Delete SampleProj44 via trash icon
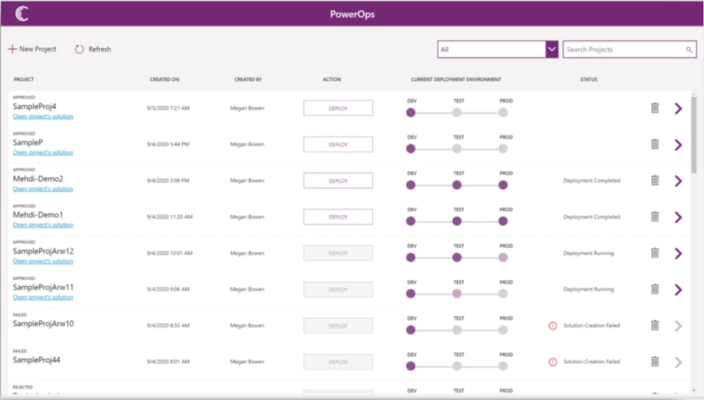The height and width of the screenshot is (400, 704). 655,361
